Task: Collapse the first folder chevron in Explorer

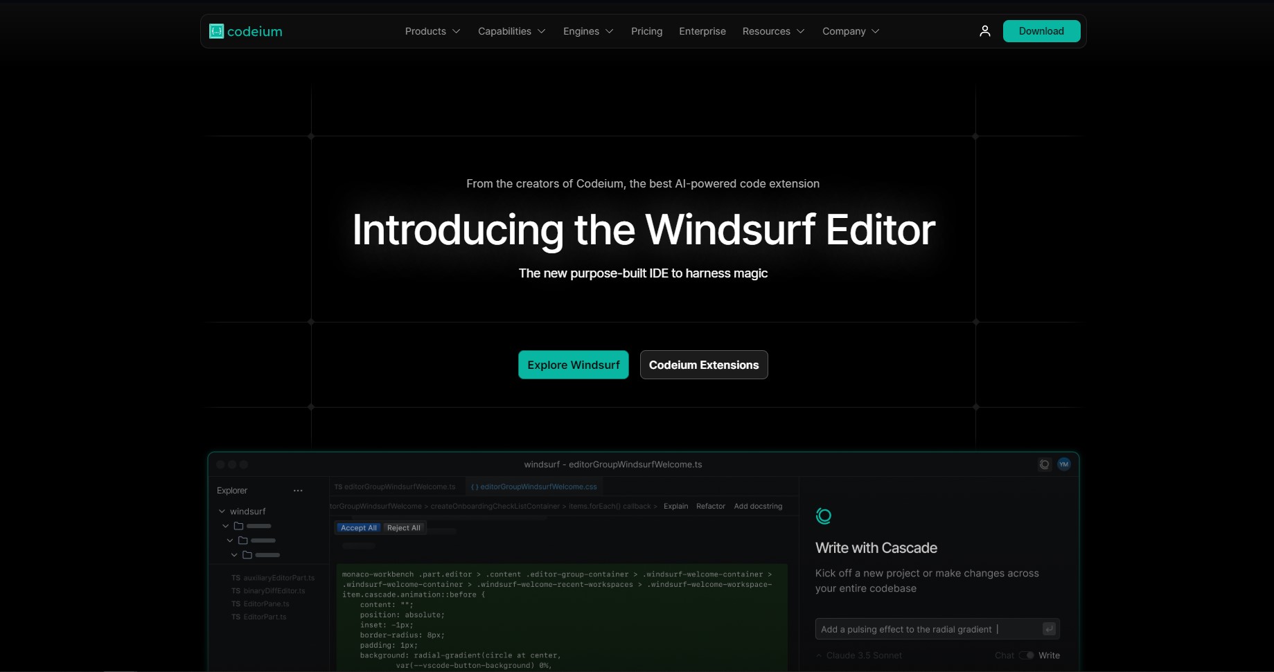Action: pos(225,526)
